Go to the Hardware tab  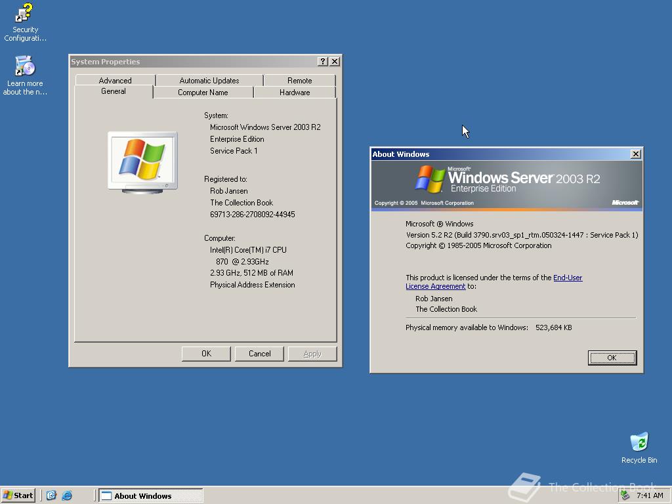click(295, 93)
